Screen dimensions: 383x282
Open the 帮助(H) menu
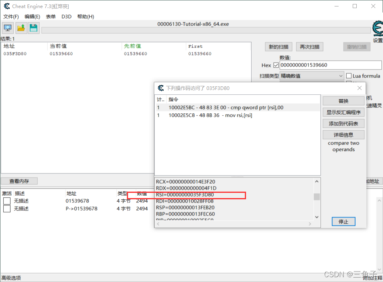coord(86,17)
